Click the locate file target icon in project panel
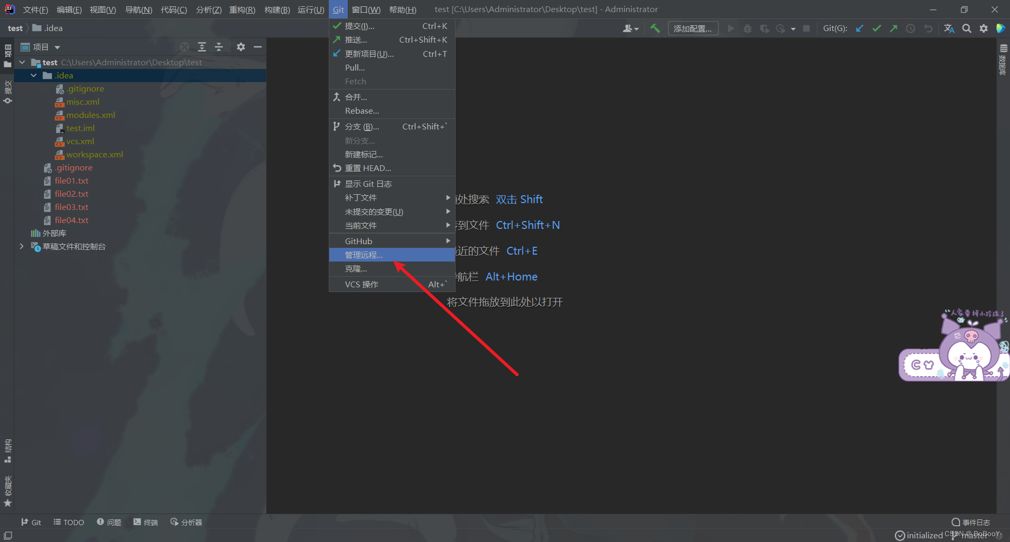 click(x=185, y=47)
